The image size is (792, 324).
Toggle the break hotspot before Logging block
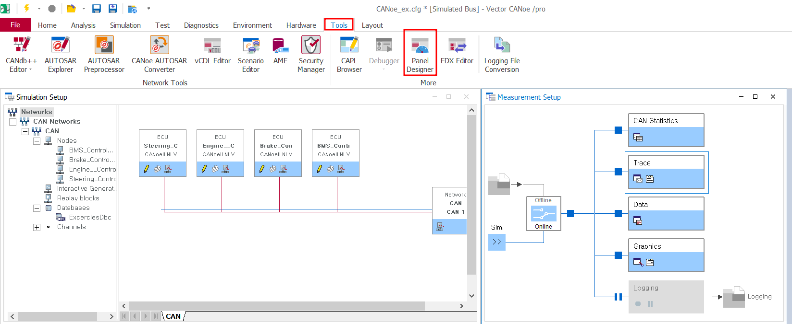coord(619,297)
